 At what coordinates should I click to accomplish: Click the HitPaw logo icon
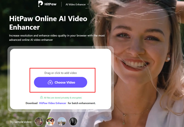coord(40,4)
